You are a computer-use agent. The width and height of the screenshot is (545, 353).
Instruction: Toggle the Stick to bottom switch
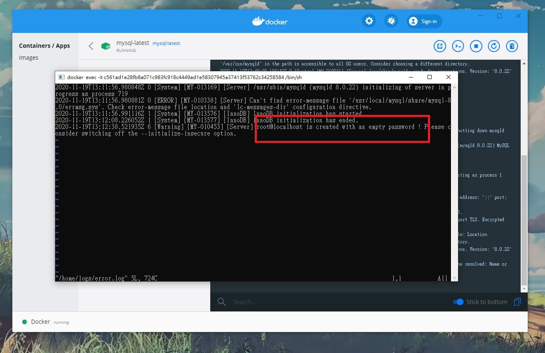pos(458,302)
